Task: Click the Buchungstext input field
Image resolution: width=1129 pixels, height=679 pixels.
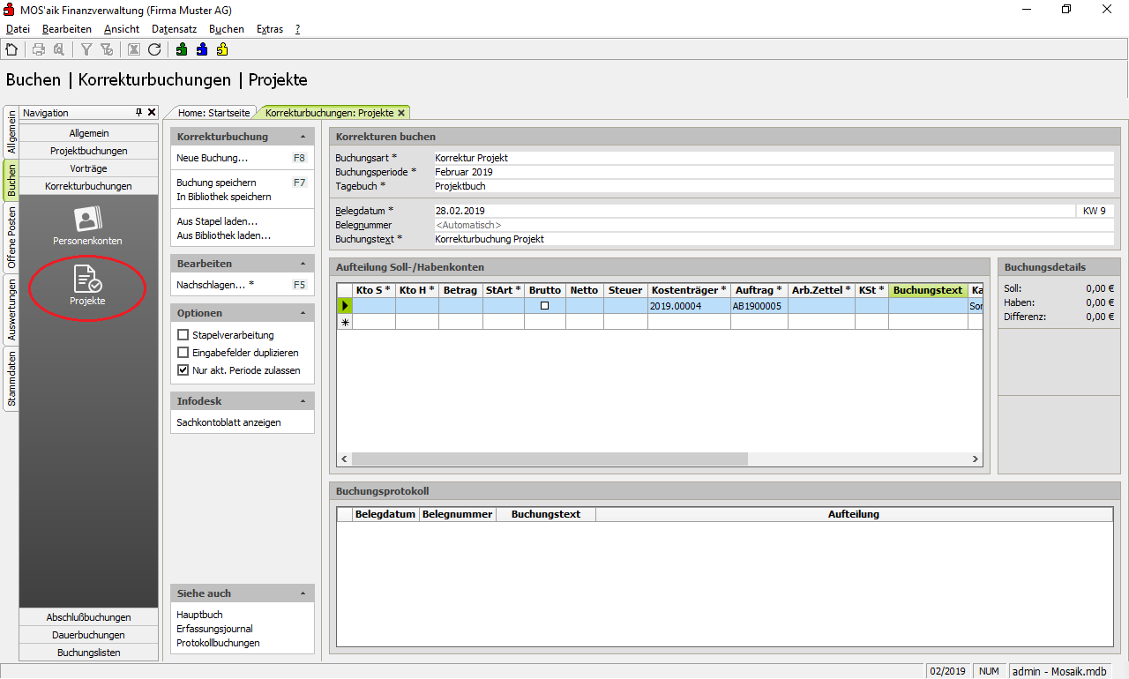Action: (x=772, y=239)
